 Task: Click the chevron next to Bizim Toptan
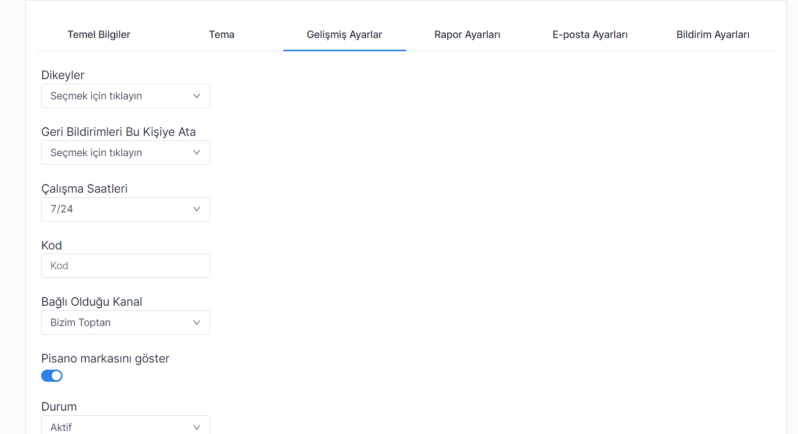pos(196,323)
